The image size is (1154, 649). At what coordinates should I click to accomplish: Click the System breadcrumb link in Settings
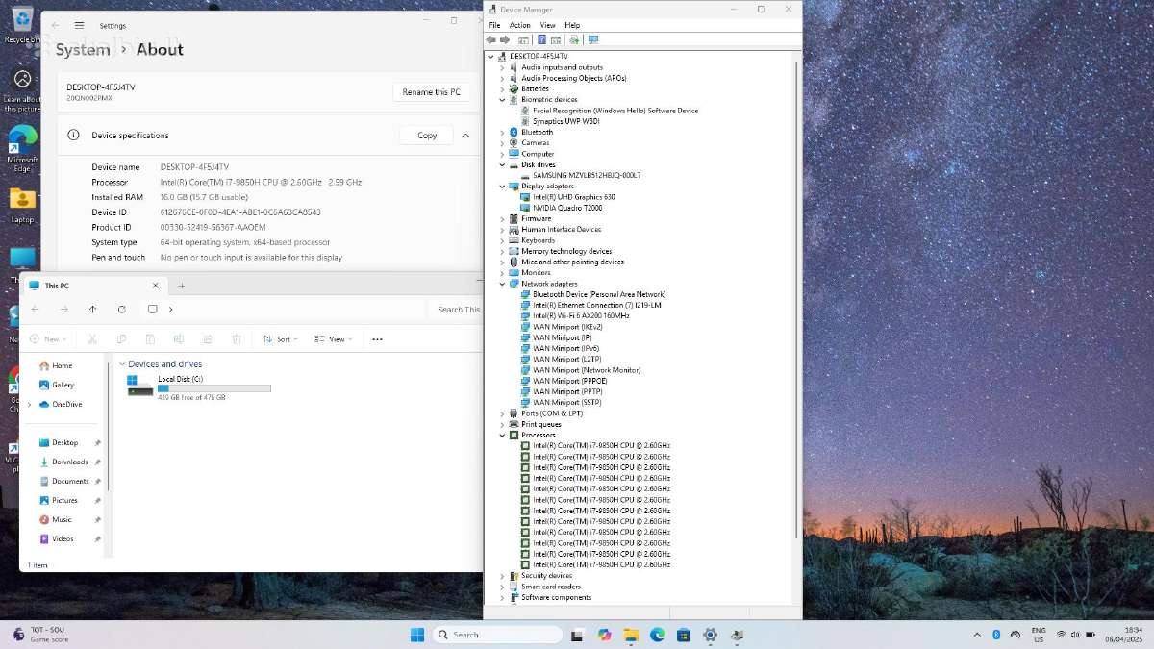click(x=83, y=50)
